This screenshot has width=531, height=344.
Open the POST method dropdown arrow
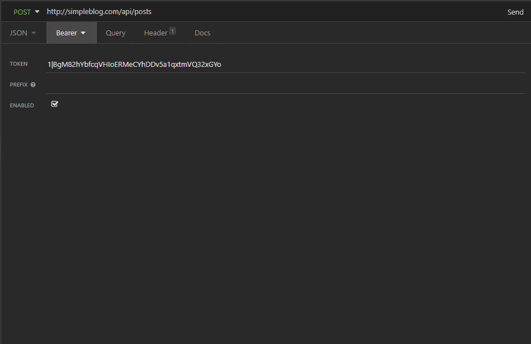(x=37, y=12)
